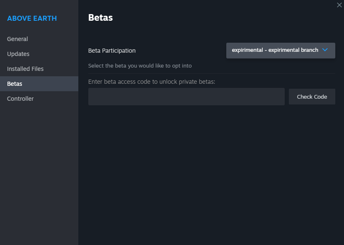
Task: Click the ABOVE EARTH game title
Action: [32, 18]
